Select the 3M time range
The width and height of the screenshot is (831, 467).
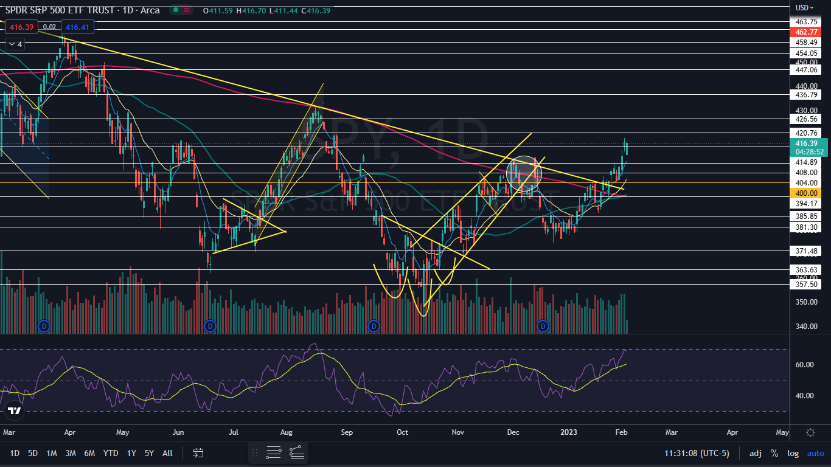click(71, 453)
